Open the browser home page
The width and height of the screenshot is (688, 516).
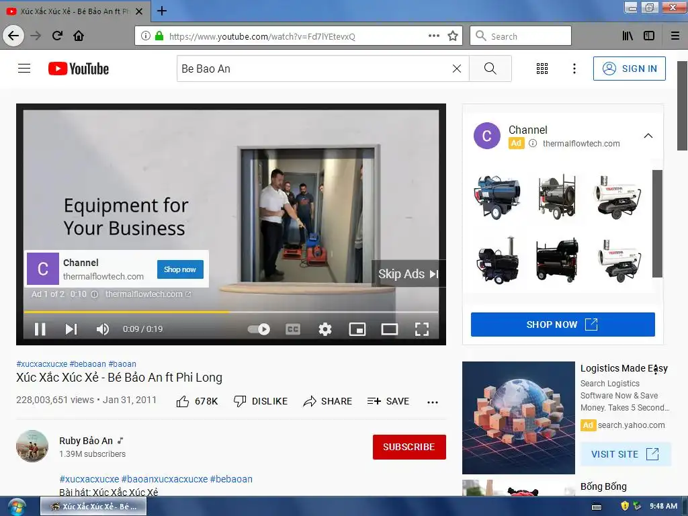click(79, 36)
